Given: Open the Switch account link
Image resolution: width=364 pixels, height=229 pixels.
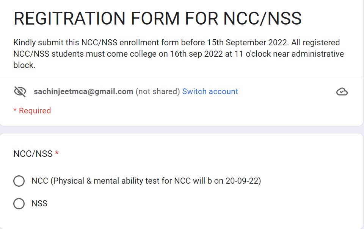Looking at the screenshot, I should pos(210,91).
